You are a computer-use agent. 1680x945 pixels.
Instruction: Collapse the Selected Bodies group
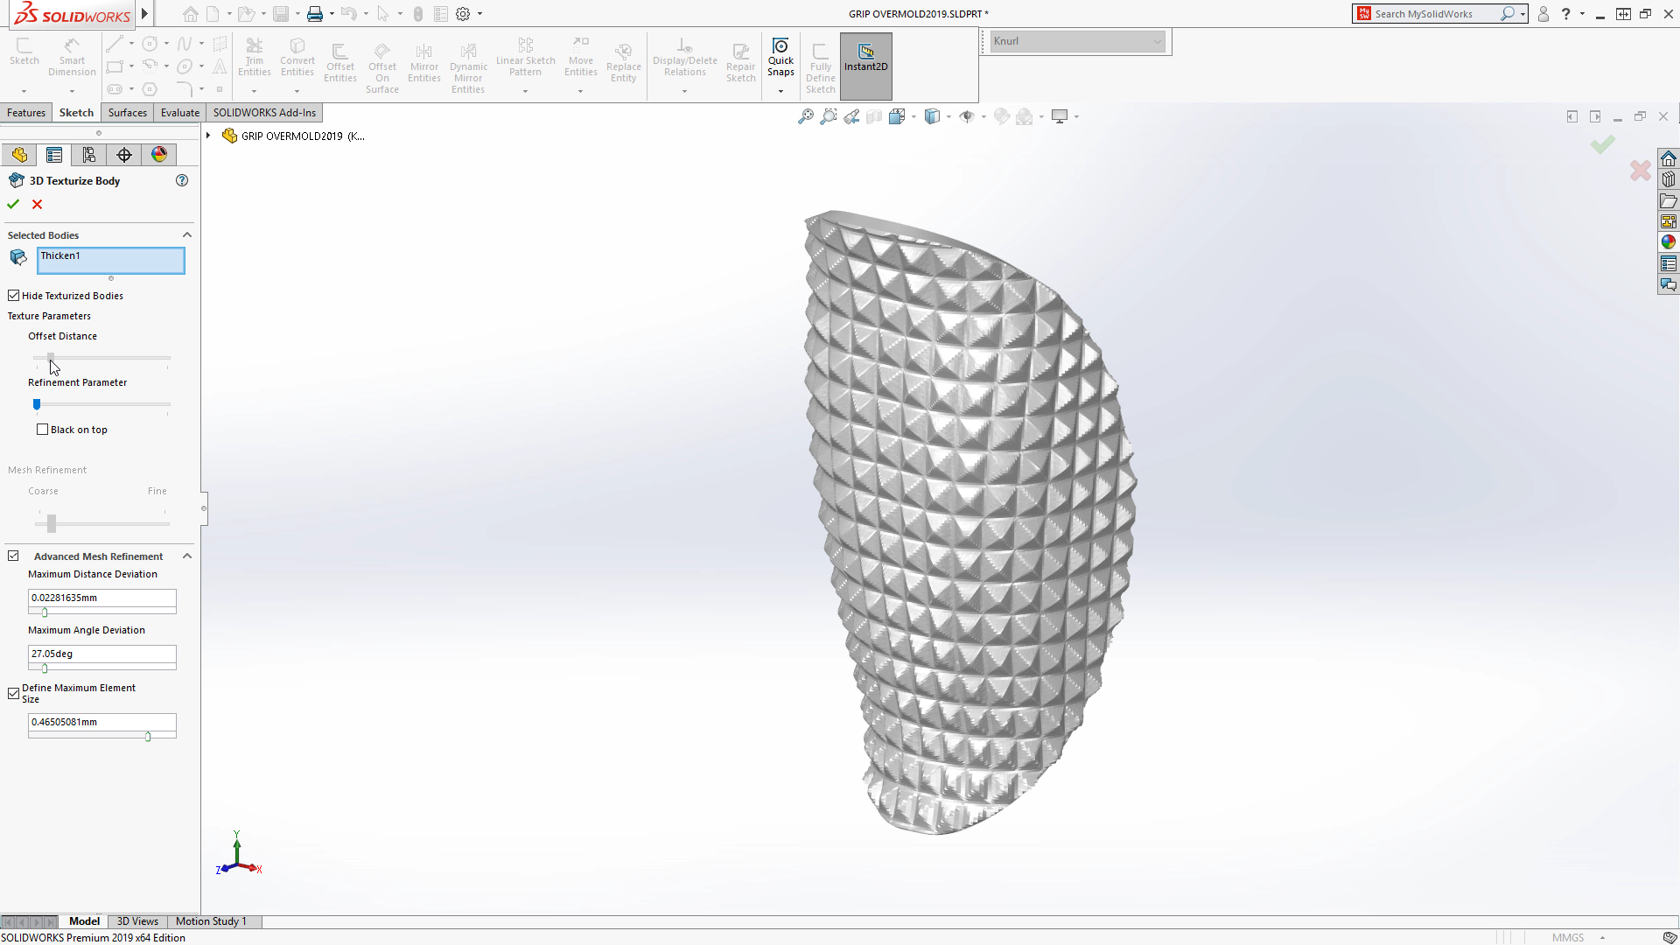[x=186, y=234]
